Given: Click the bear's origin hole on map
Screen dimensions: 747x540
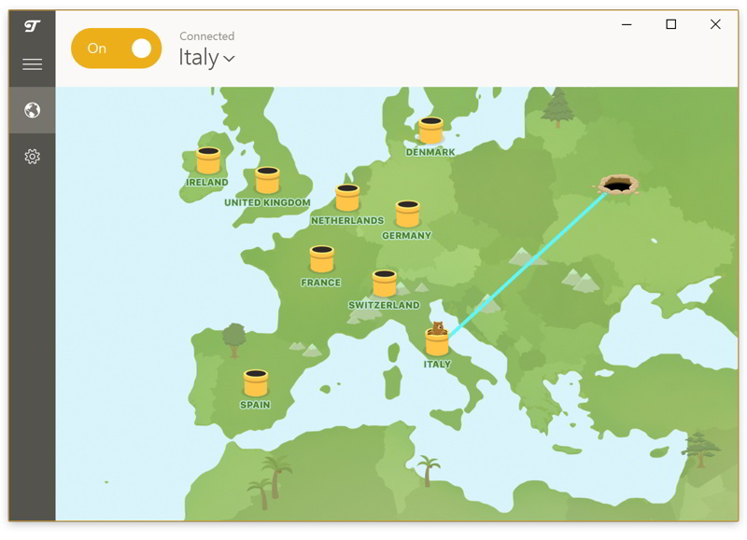Looking at the screenshot, I should pyautogui.click(x=616, y=186).
